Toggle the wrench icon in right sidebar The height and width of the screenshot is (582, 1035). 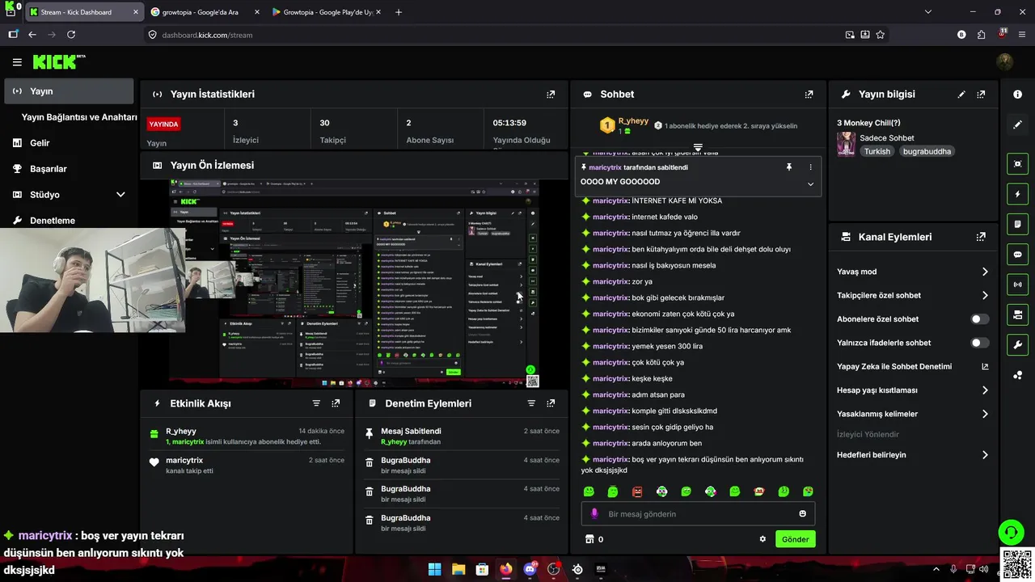[1017, 344]
